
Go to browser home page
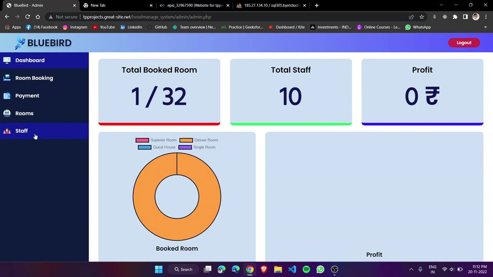38,17
